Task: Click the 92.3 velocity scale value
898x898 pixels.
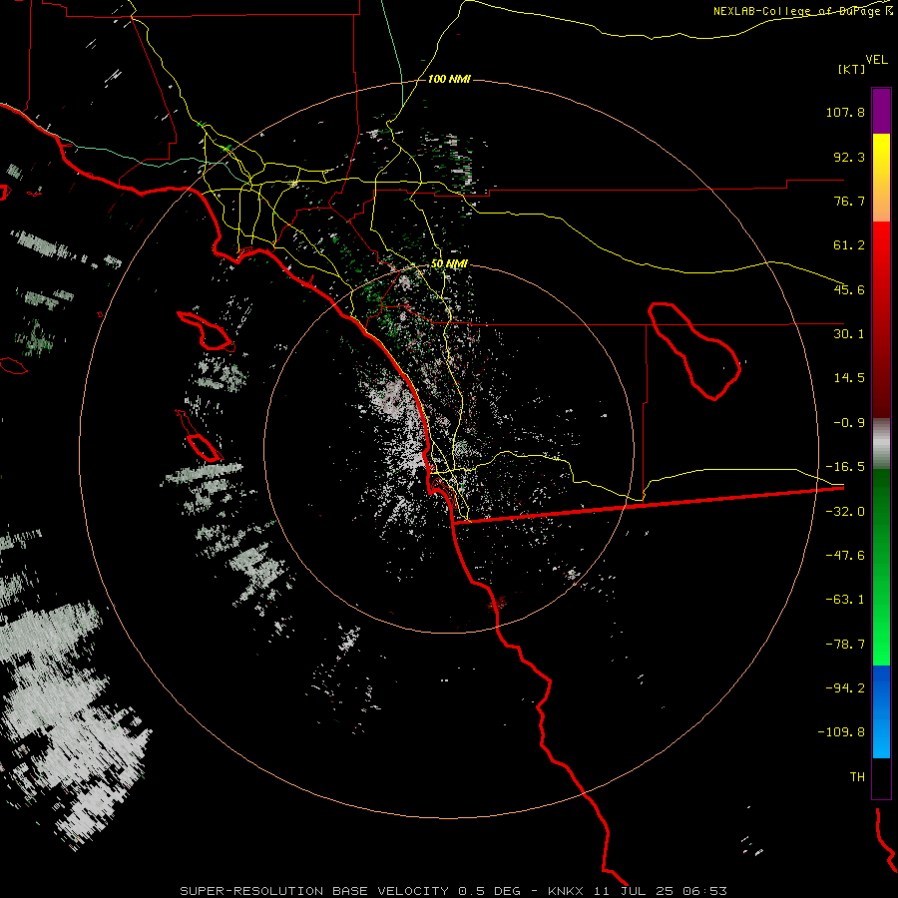Action: point(849,157)
